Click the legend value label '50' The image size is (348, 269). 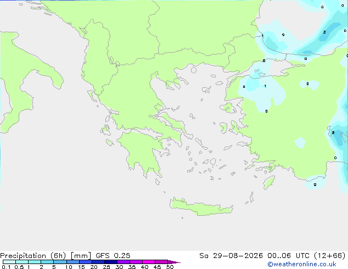pyautogui.click(x=170, y=267)
